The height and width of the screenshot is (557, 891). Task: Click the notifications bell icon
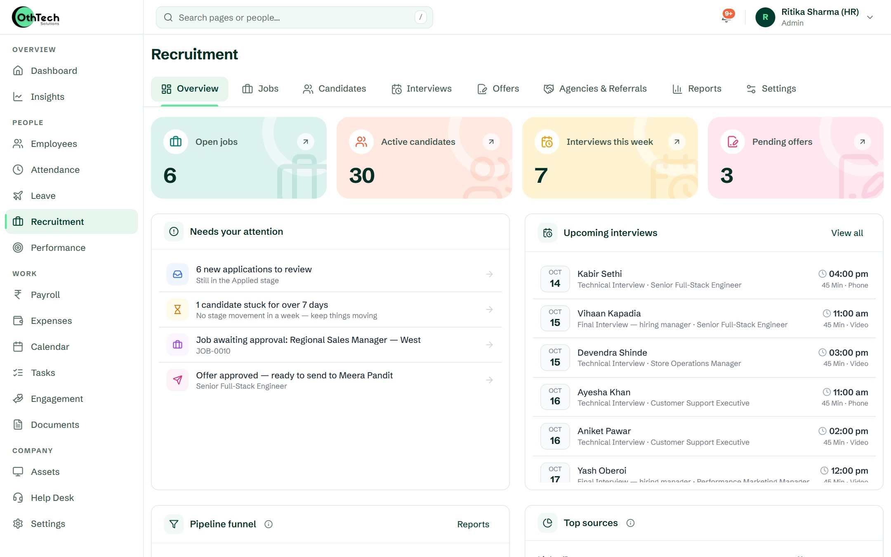[x=727, y=17]
